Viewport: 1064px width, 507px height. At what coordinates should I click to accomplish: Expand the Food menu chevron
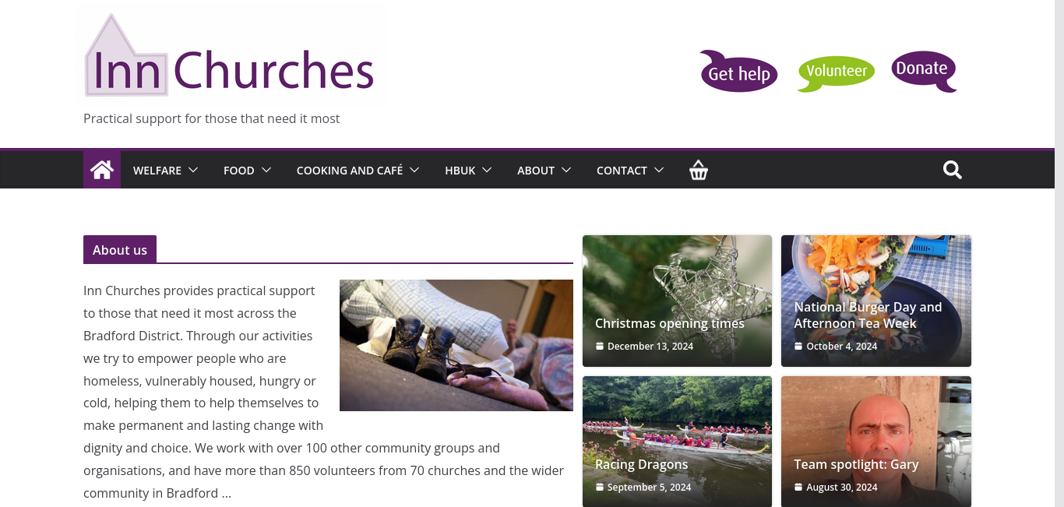point(266,170)
